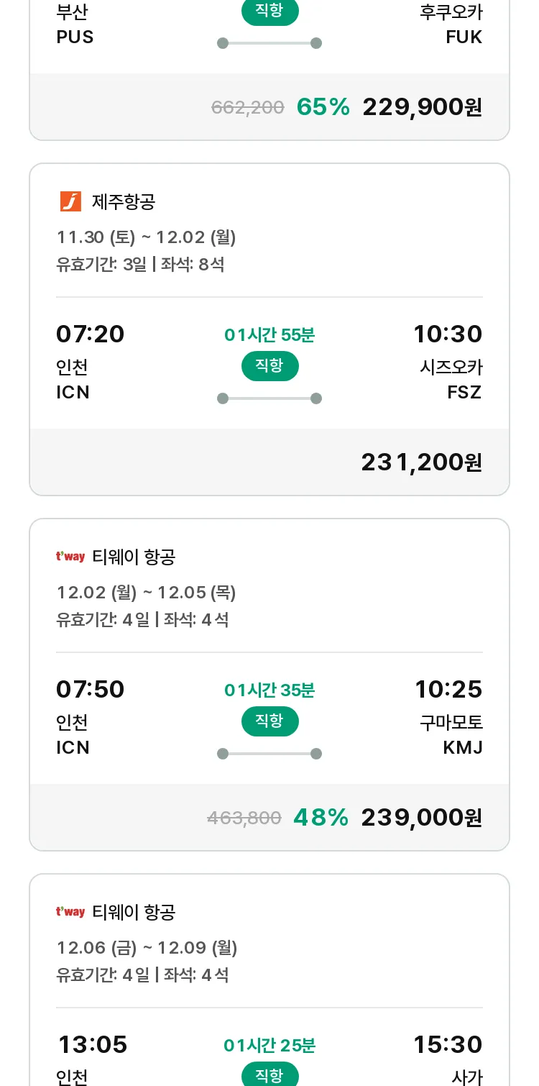Click the route line between ICN and FSZ
The width and height of the screenshot is (539, 1086).
click(269, 398)
